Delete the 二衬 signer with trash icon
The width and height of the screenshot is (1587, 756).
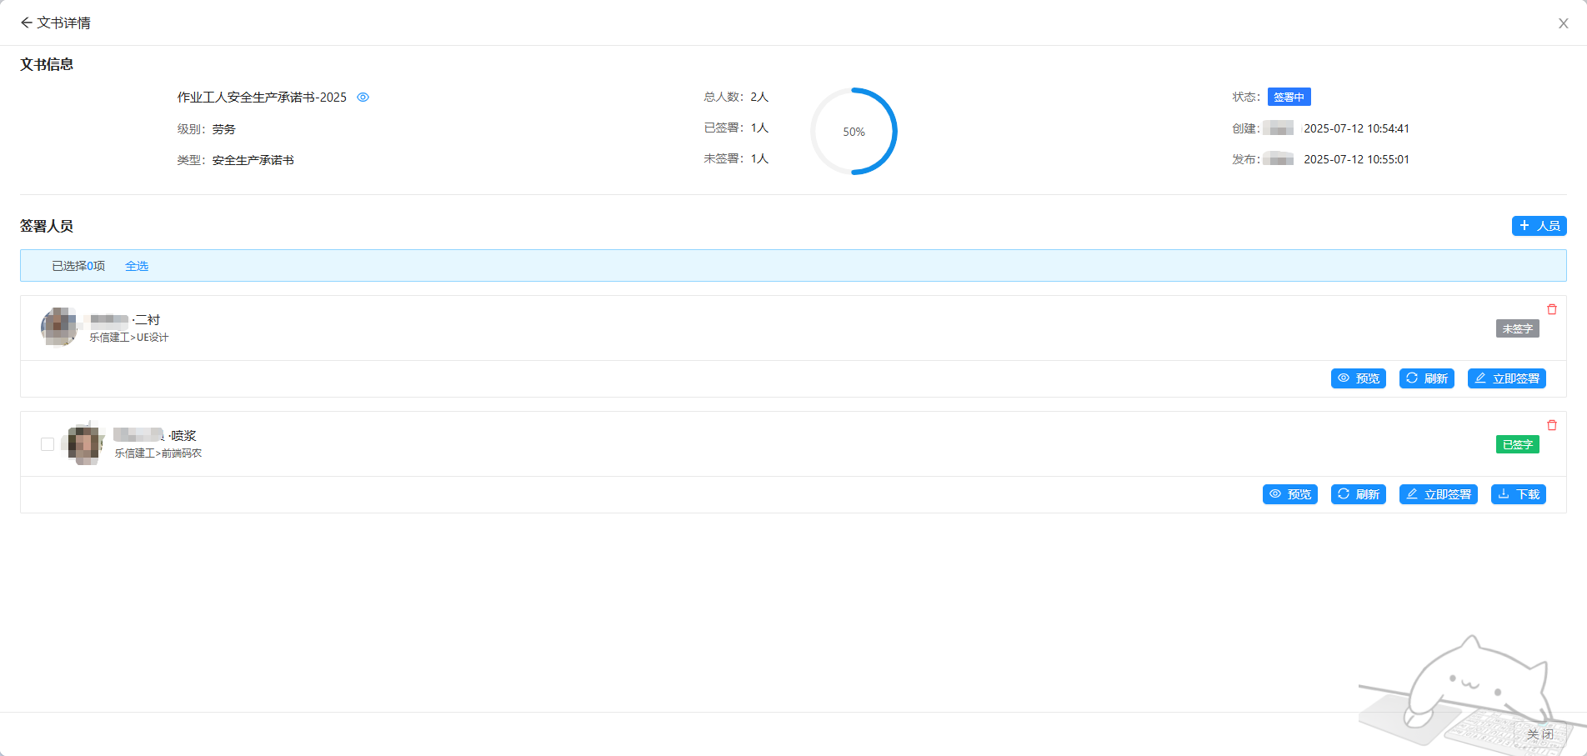click(1551, 309)
